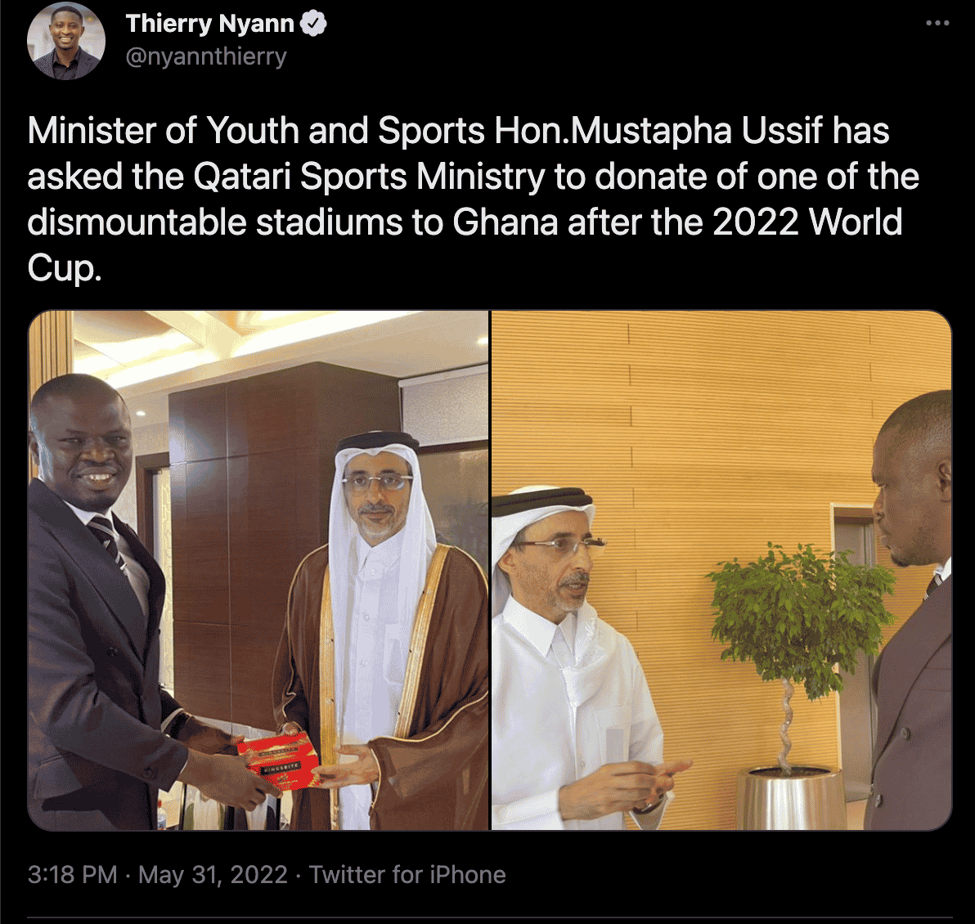Screen dimensions: 975x924
Task: Click the 3:18 PM timestamp
Action: click(72, 874)
